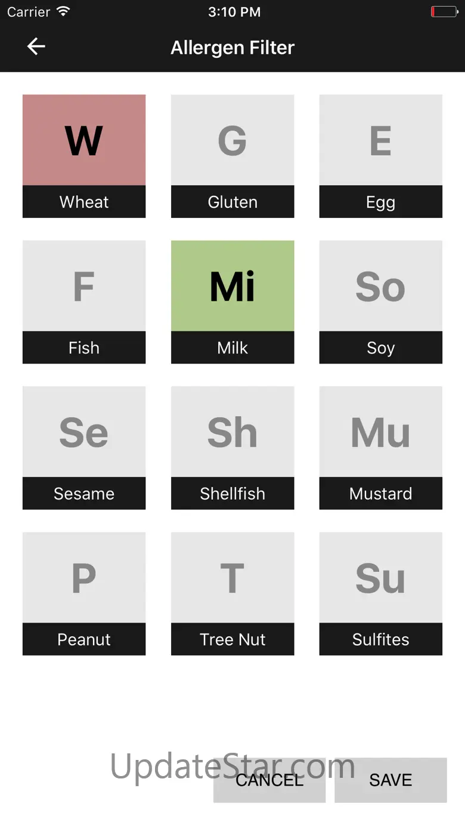This screenshot has height=828, width=465.
Task: Select the Sesame allergen tile
Action: (84, 432)
